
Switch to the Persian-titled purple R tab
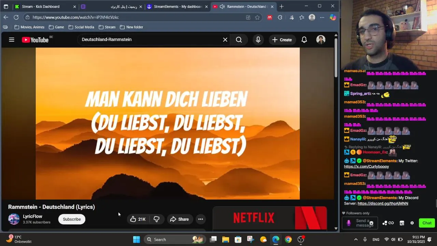pos(112,6)
